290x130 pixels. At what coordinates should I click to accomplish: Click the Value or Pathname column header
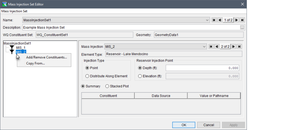[x=214, y=96]
